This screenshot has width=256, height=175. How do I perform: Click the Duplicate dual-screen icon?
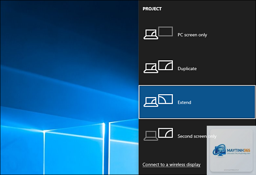point(158,67)
